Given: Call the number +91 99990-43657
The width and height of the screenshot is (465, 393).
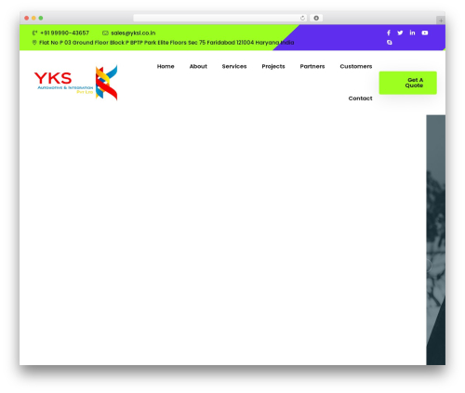Looking at the screenshot, I should click(x=64, y=33).
